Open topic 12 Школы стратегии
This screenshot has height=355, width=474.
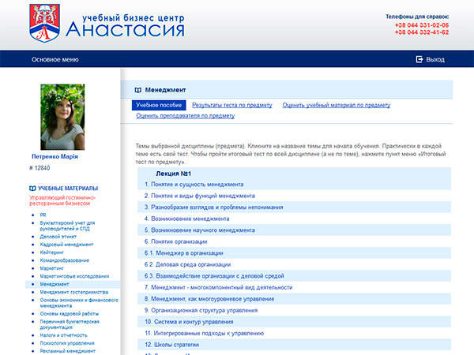coord(171,345)
